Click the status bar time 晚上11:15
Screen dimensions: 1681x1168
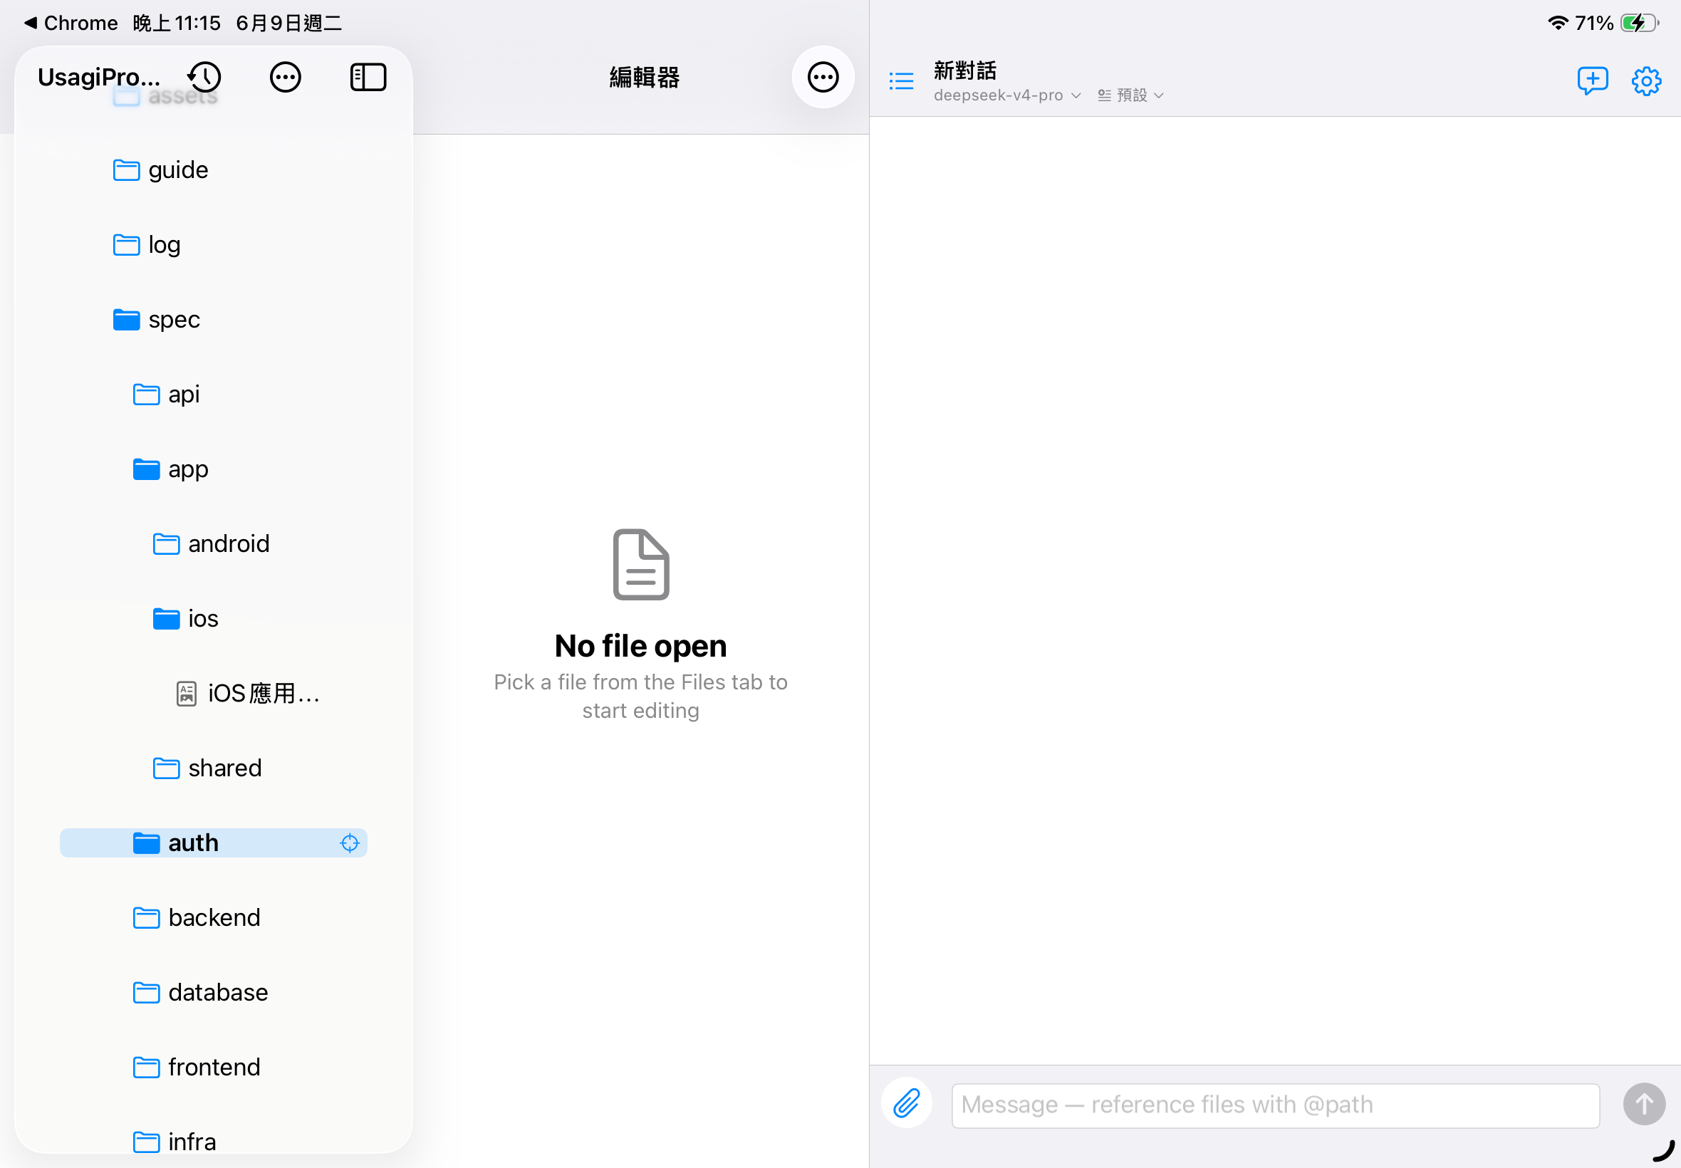tap(177, 23)
